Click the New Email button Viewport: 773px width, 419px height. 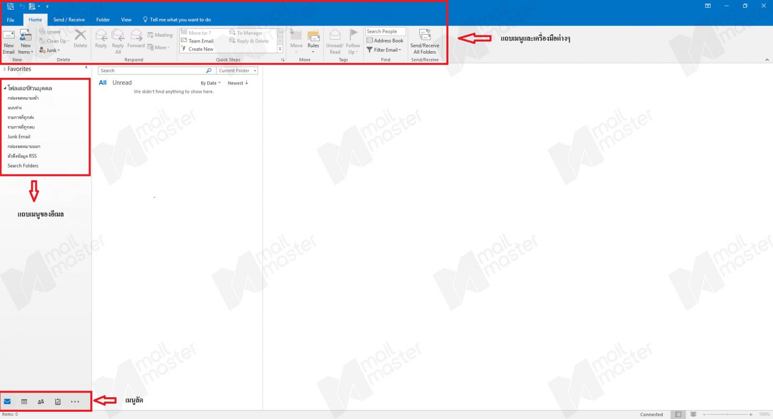tap(9, 42)
